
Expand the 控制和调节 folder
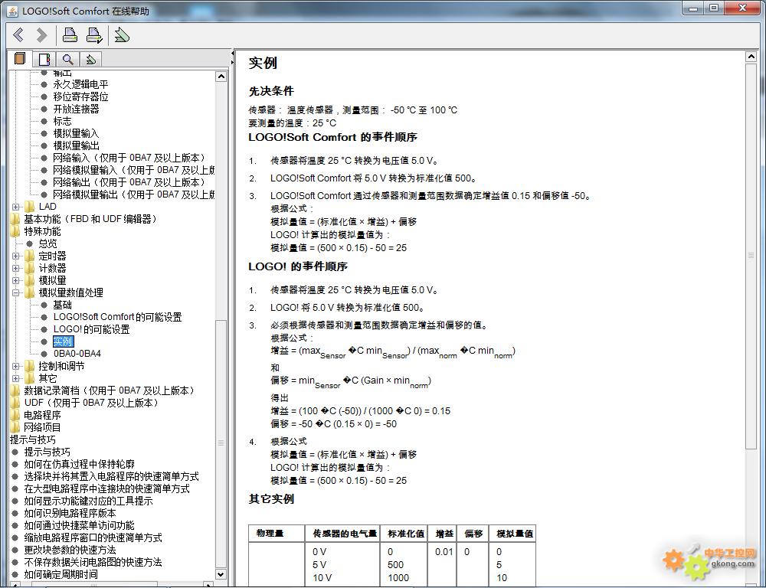[x=15, y=366]
